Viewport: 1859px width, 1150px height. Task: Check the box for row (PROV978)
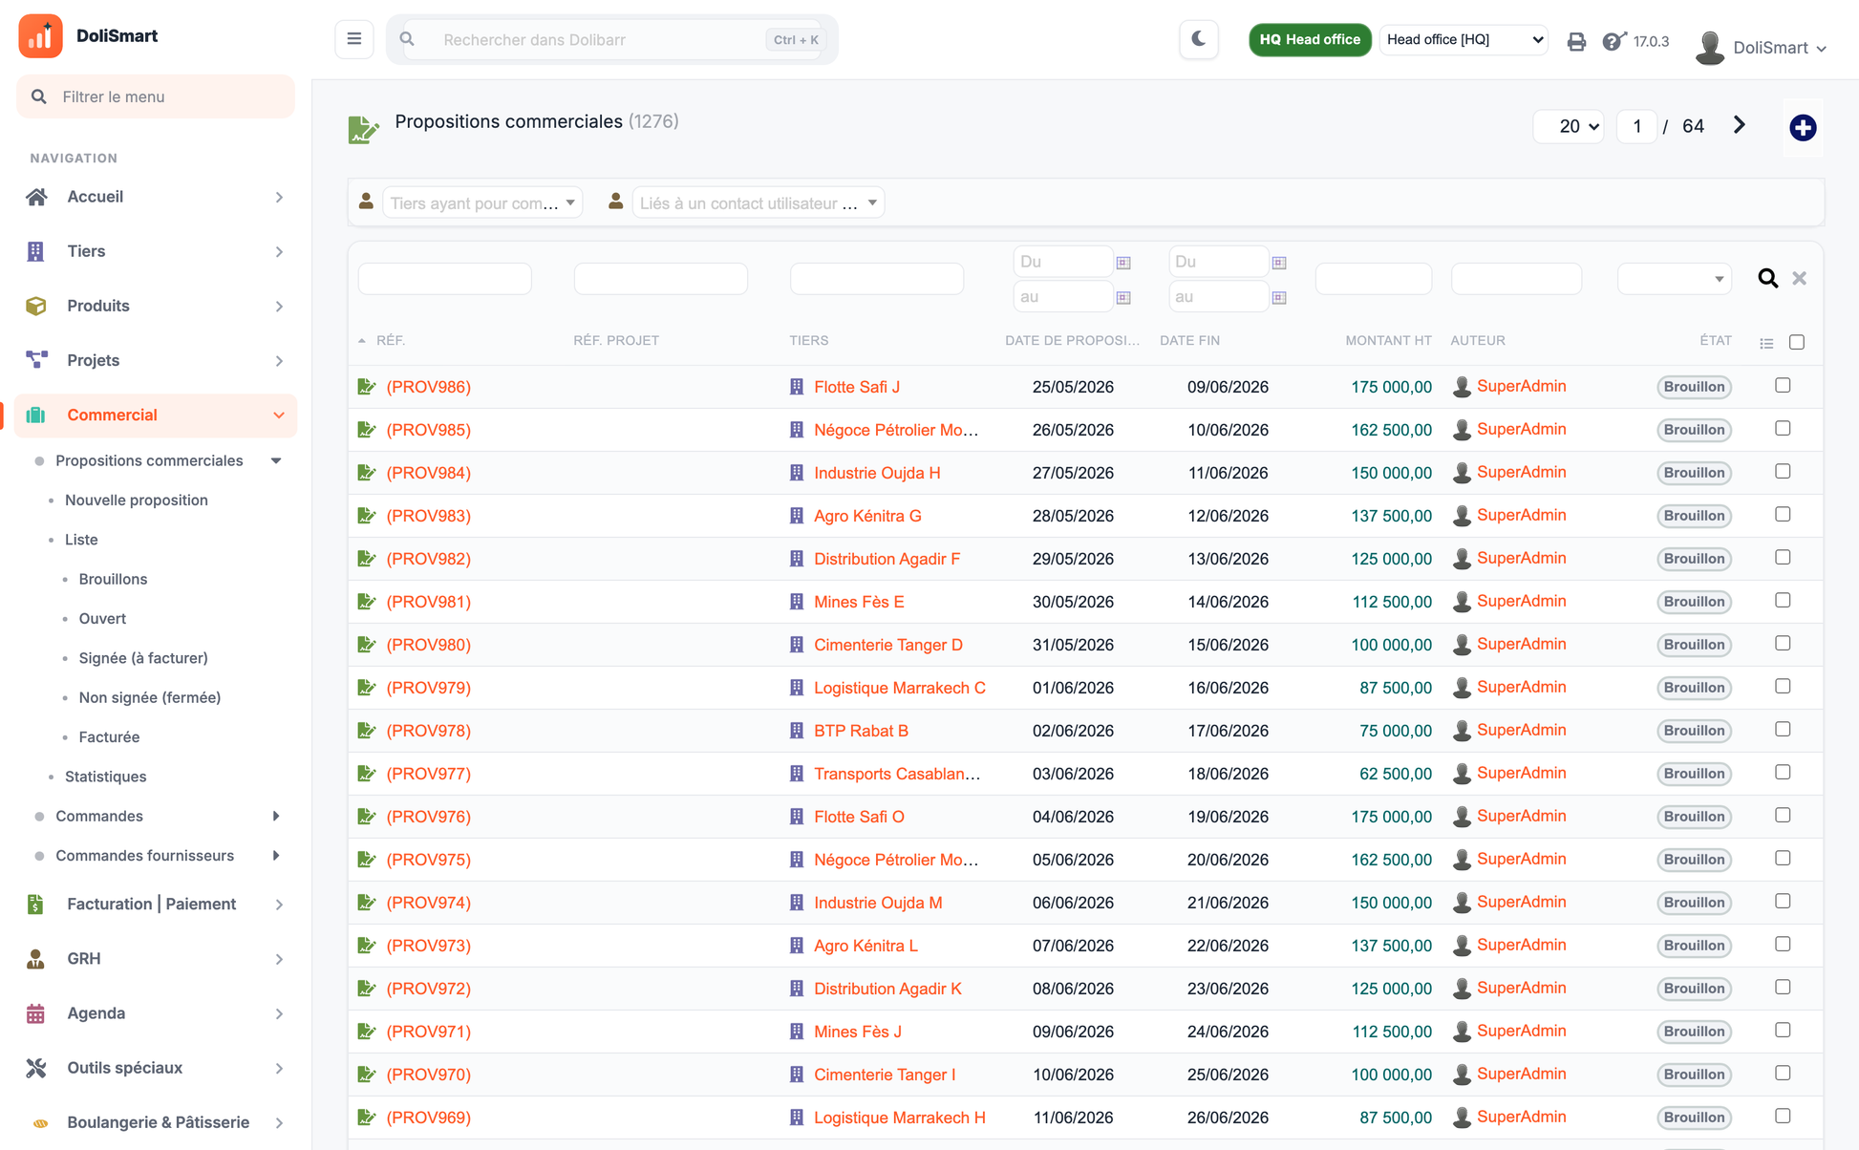coord(1783,729)
